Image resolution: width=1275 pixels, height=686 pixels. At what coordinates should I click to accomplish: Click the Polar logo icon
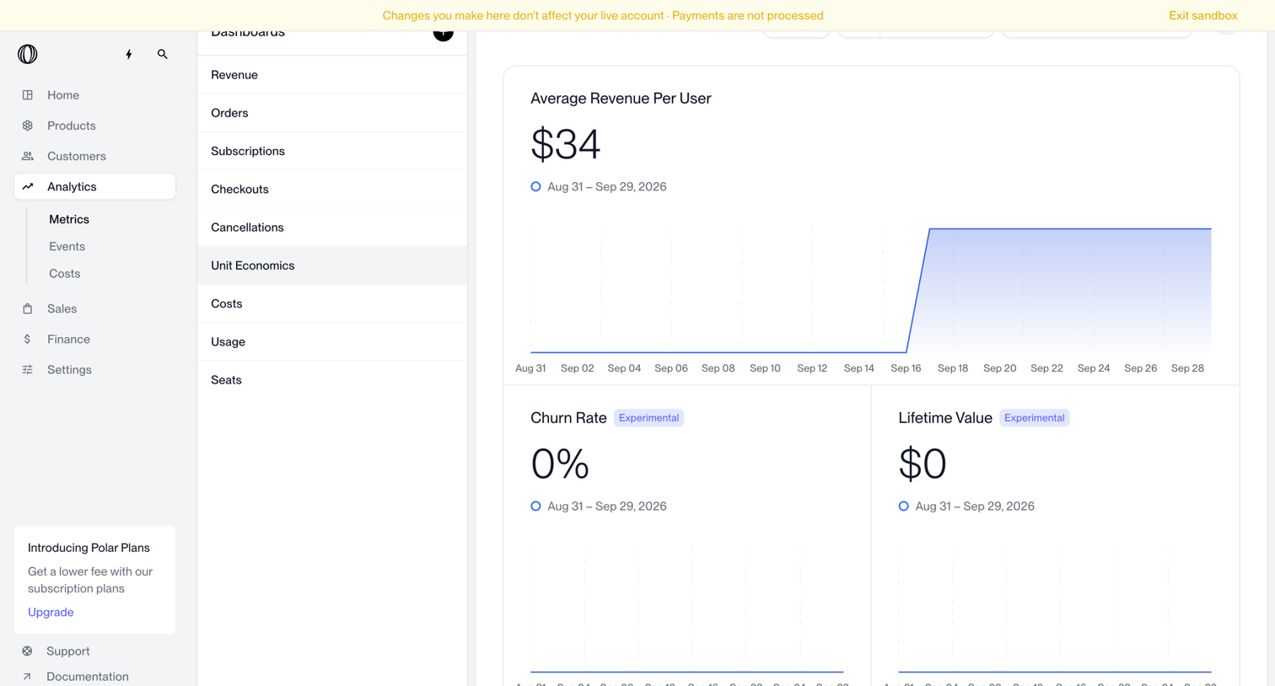28,54
